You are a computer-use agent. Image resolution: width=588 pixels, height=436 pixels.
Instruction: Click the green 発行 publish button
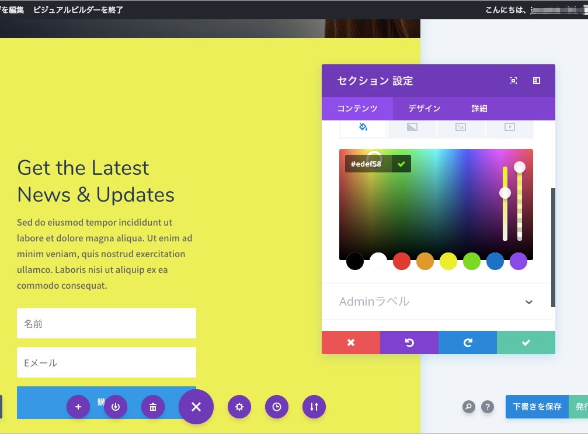(x=579, y=407)
